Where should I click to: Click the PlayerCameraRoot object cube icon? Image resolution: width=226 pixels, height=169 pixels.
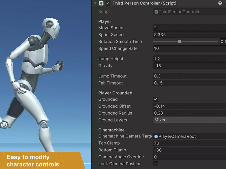(x=156, y=136)
